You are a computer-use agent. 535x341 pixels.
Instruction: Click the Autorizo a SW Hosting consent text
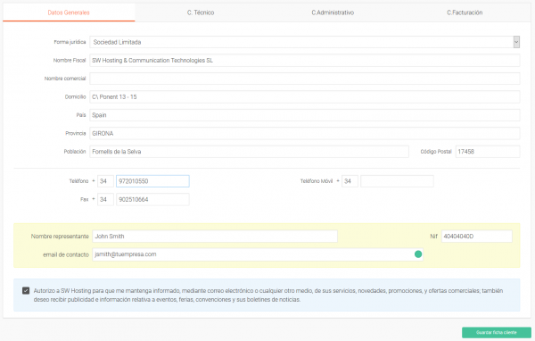pos(267,295)
